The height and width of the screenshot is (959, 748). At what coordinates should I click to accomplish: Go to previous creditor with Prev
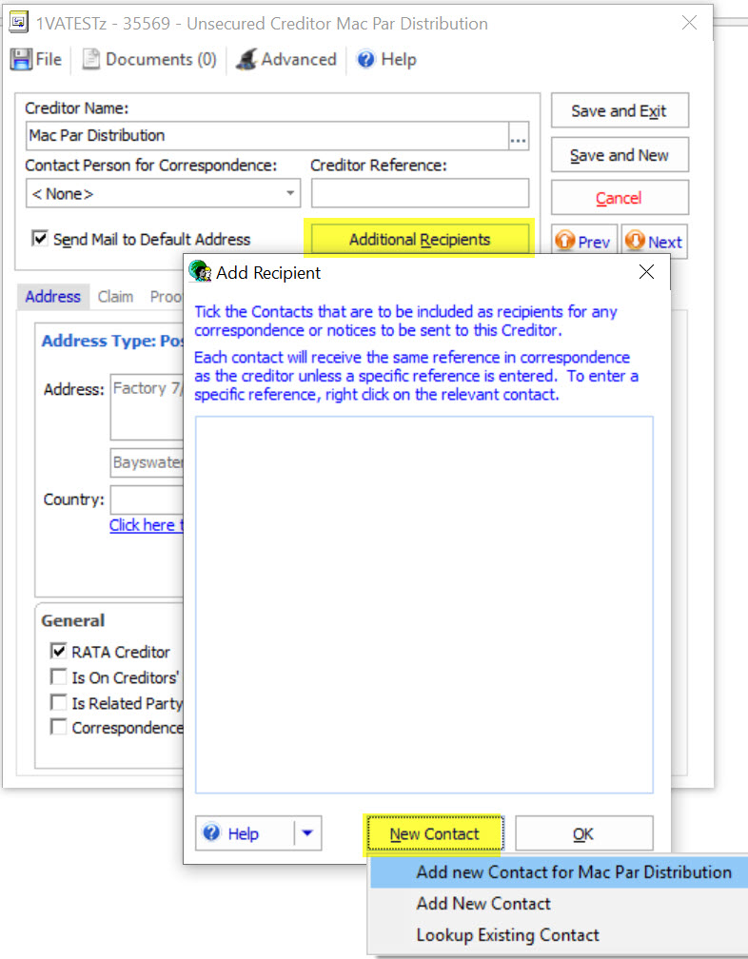click(584, 242)
